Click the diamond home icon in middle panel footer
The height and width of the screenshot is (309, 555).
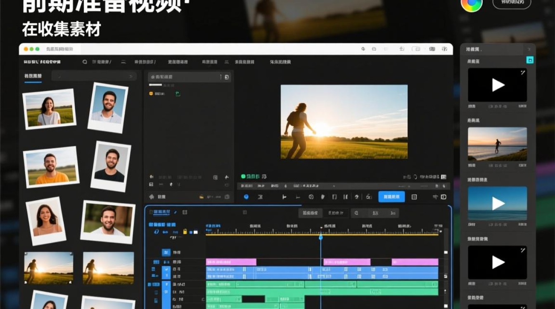152,197
